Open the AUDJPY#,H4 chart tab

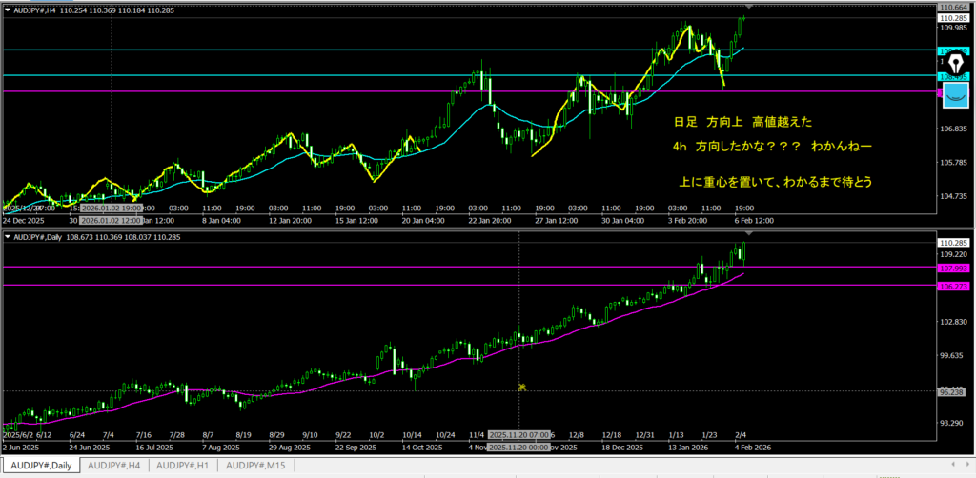point(113,466)
